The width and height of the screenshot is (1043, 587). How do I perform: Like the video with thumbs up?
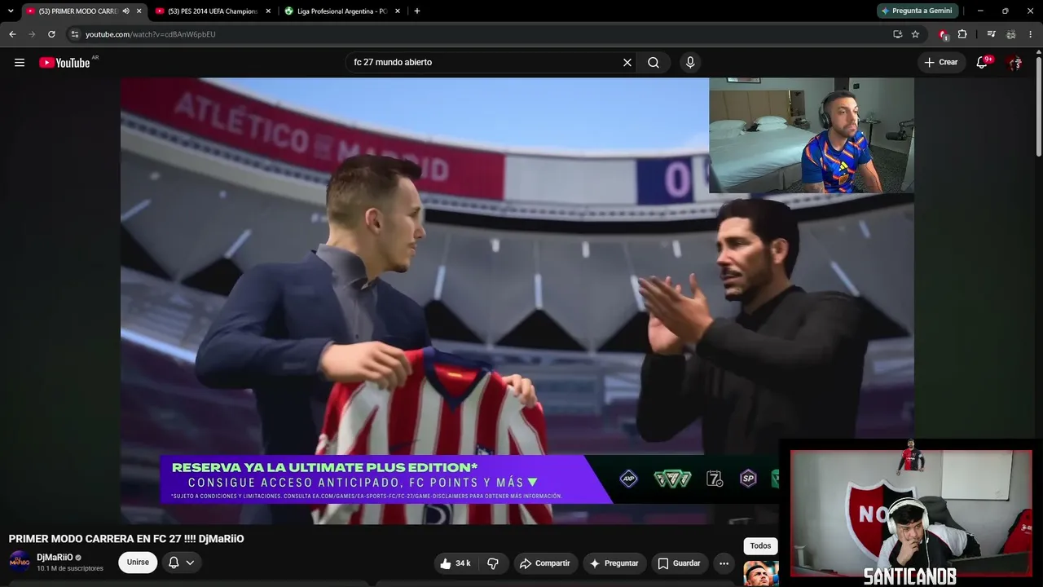tap(455, 563)
